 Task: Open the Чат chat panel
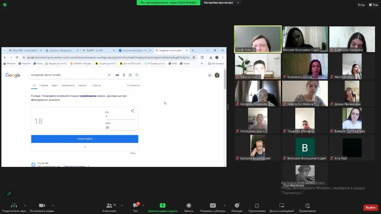(135, 206)
